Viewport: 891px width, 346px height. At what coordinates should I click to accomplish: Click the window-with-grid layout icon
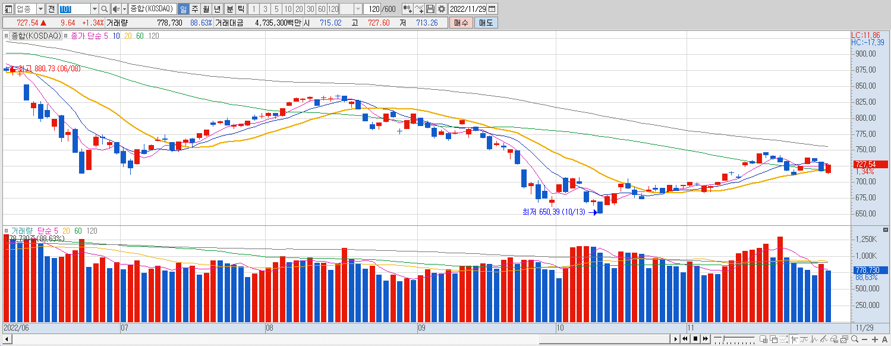click(763, 339)
